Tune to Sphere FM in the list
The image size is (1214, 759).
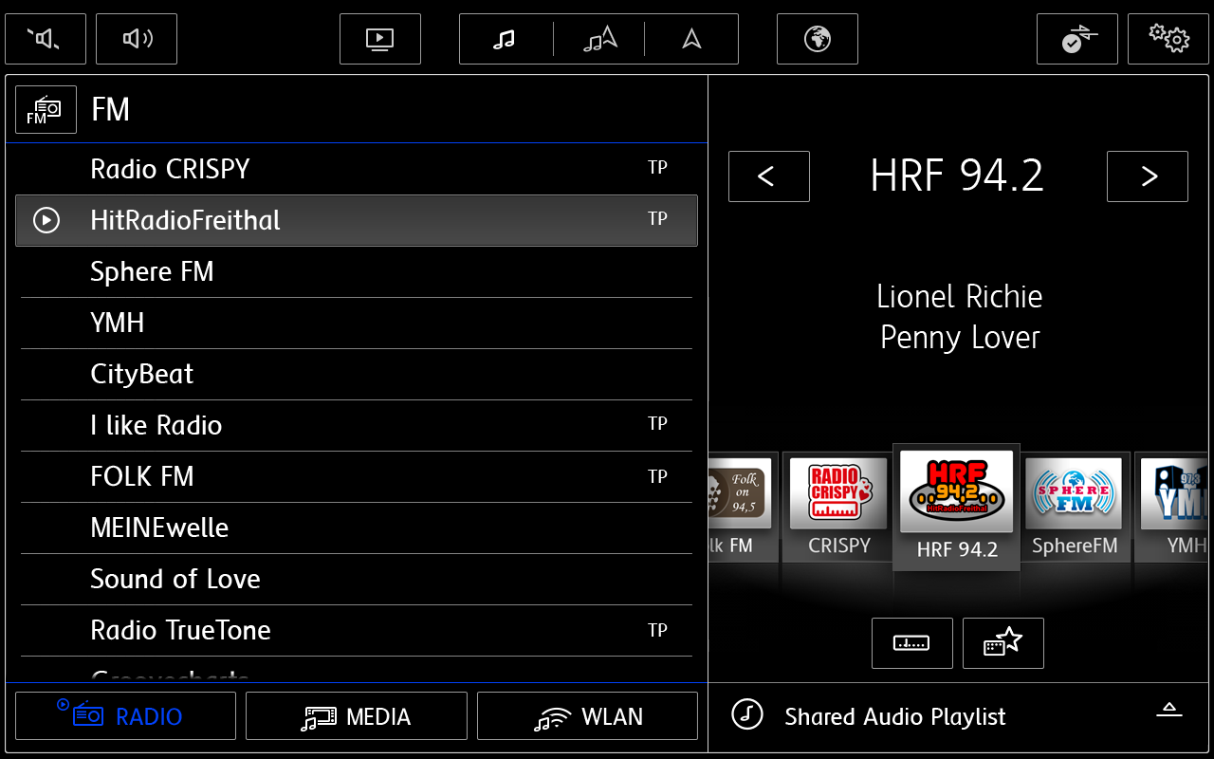(x=357, y=271)
